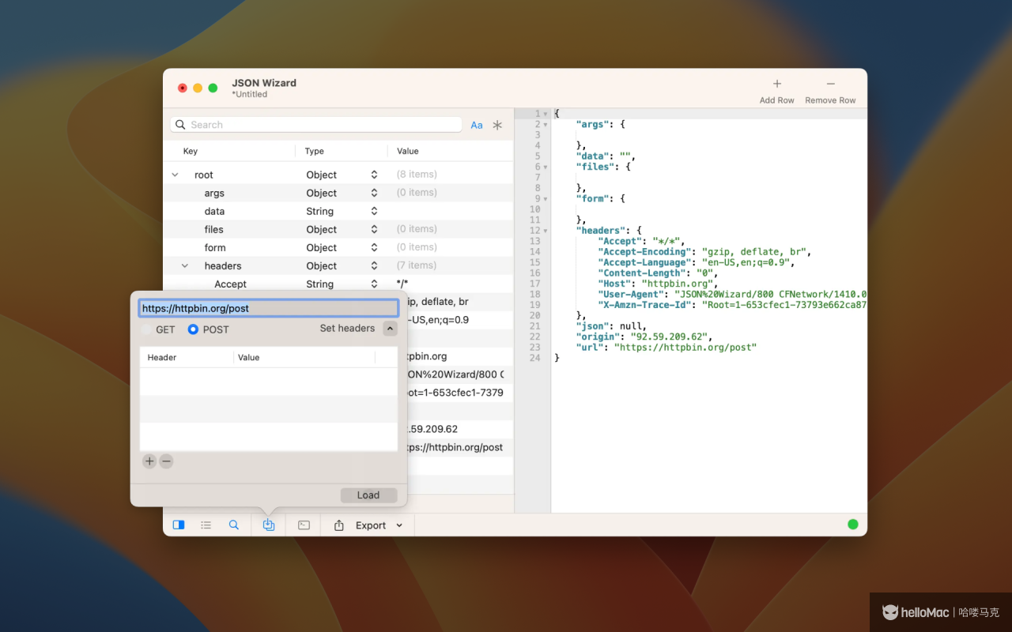Image resolution: width=1012 pixels, height=632 pixels.
Task: Click the "(8 items)" value for root
Action: (x=417, y=175)
